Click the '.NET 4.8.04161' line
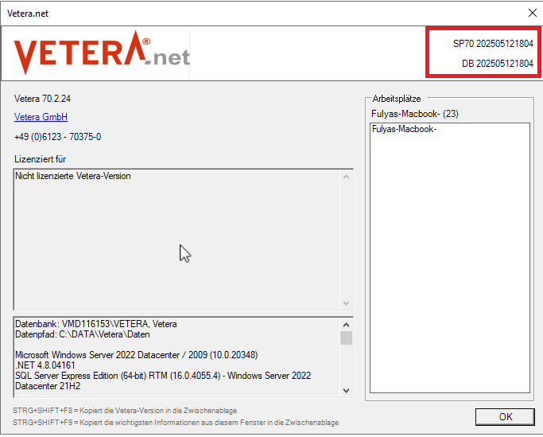This screenshot has height=437, width=543. (45, 365)
